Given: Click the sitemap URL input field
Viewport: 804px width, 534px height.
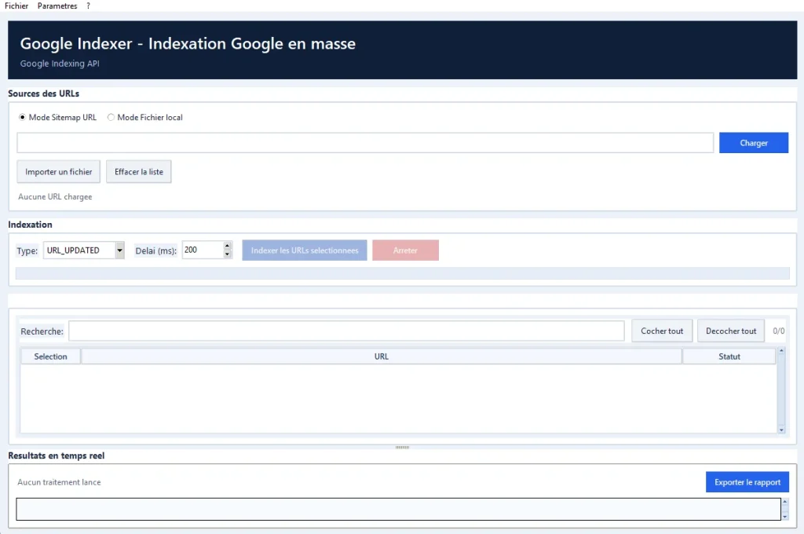Looking at the screenshot, I should point(365,143).
